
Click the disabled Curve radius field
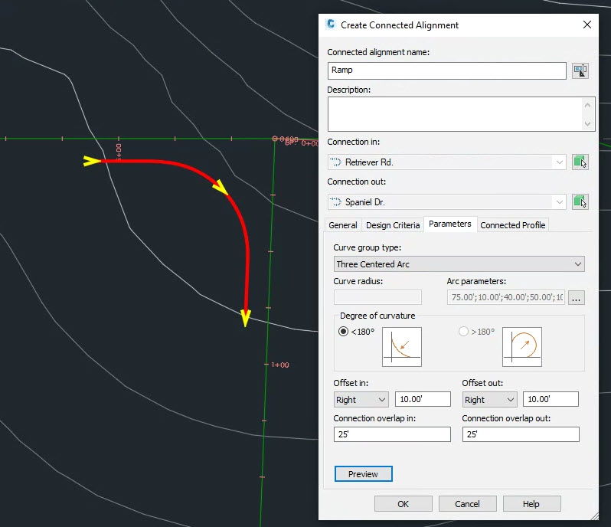coord(377,297)
